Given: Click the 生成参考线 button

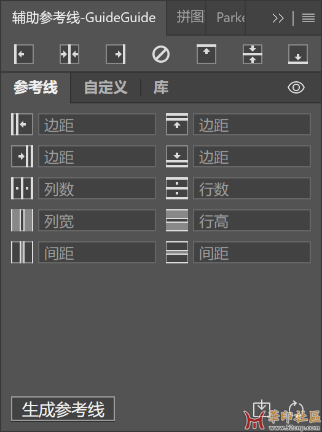Looking at the screenshot, I should [x=63, y=409].
